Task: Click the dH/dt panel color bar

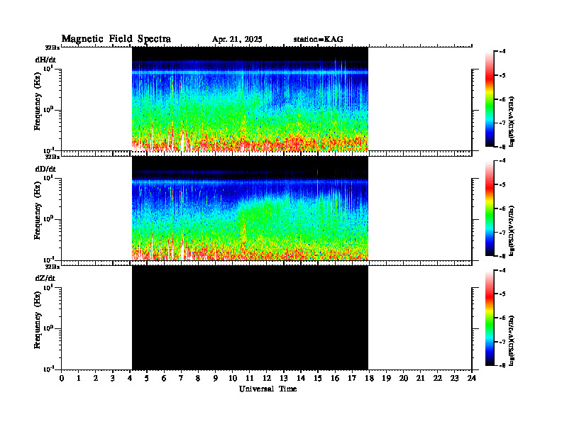Action: pyautogui.click(x=490, y=99)
